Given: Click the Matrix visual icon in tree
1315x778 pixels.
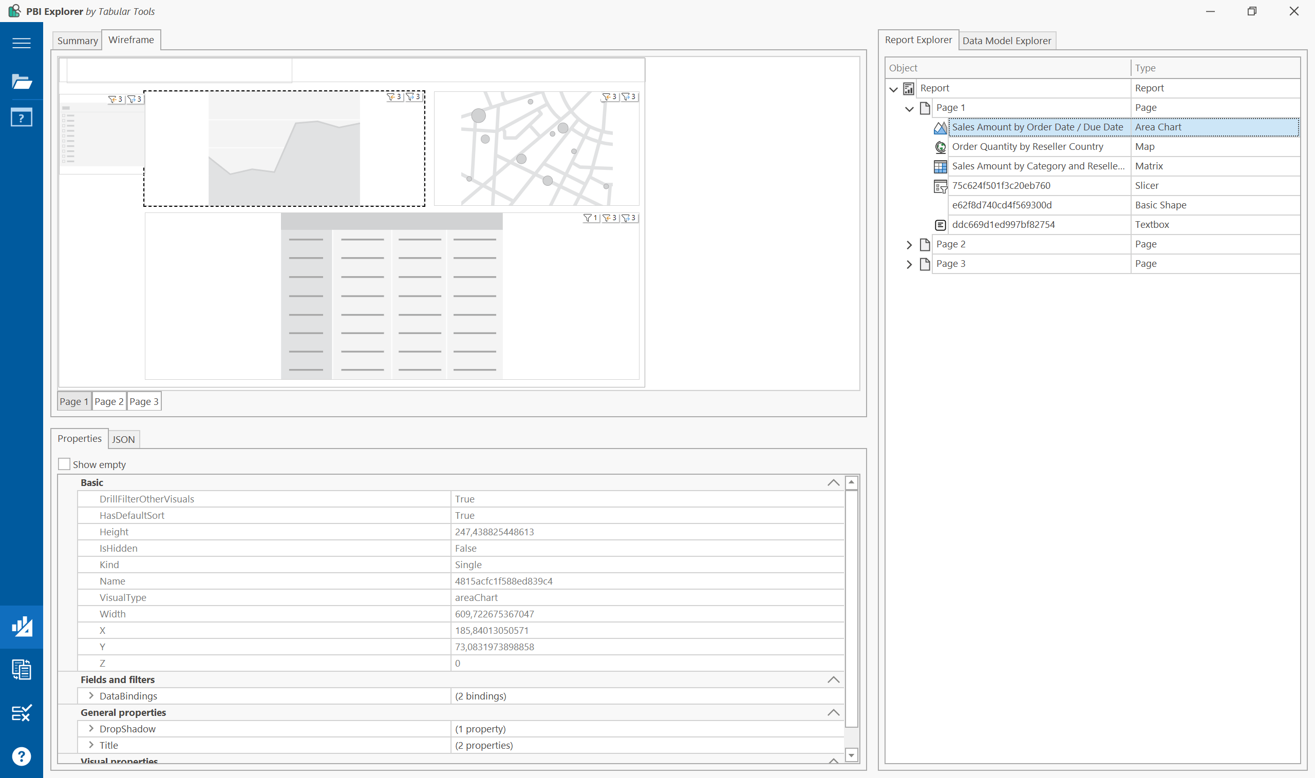Looking at the screenshot, I should tap(941, 167).
